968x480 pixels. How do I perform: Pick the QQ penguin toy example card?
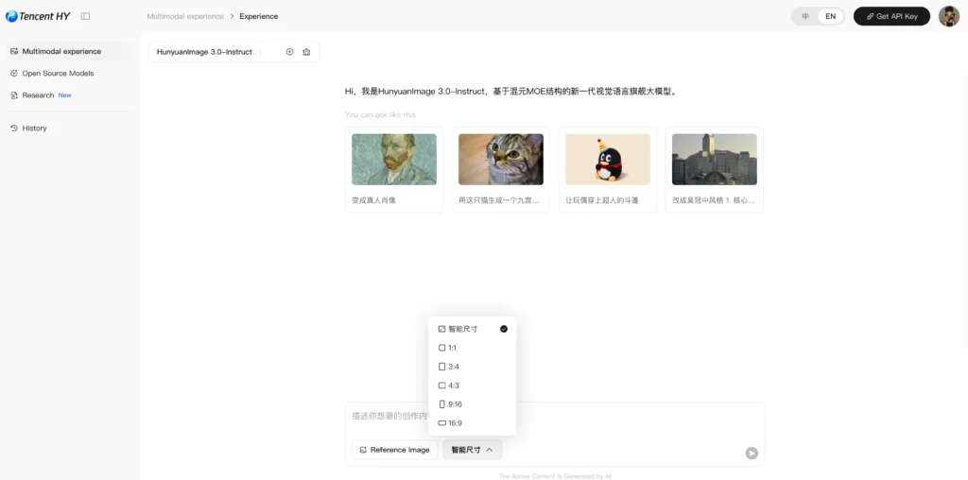pyautogui.click(x=608, y=170)
